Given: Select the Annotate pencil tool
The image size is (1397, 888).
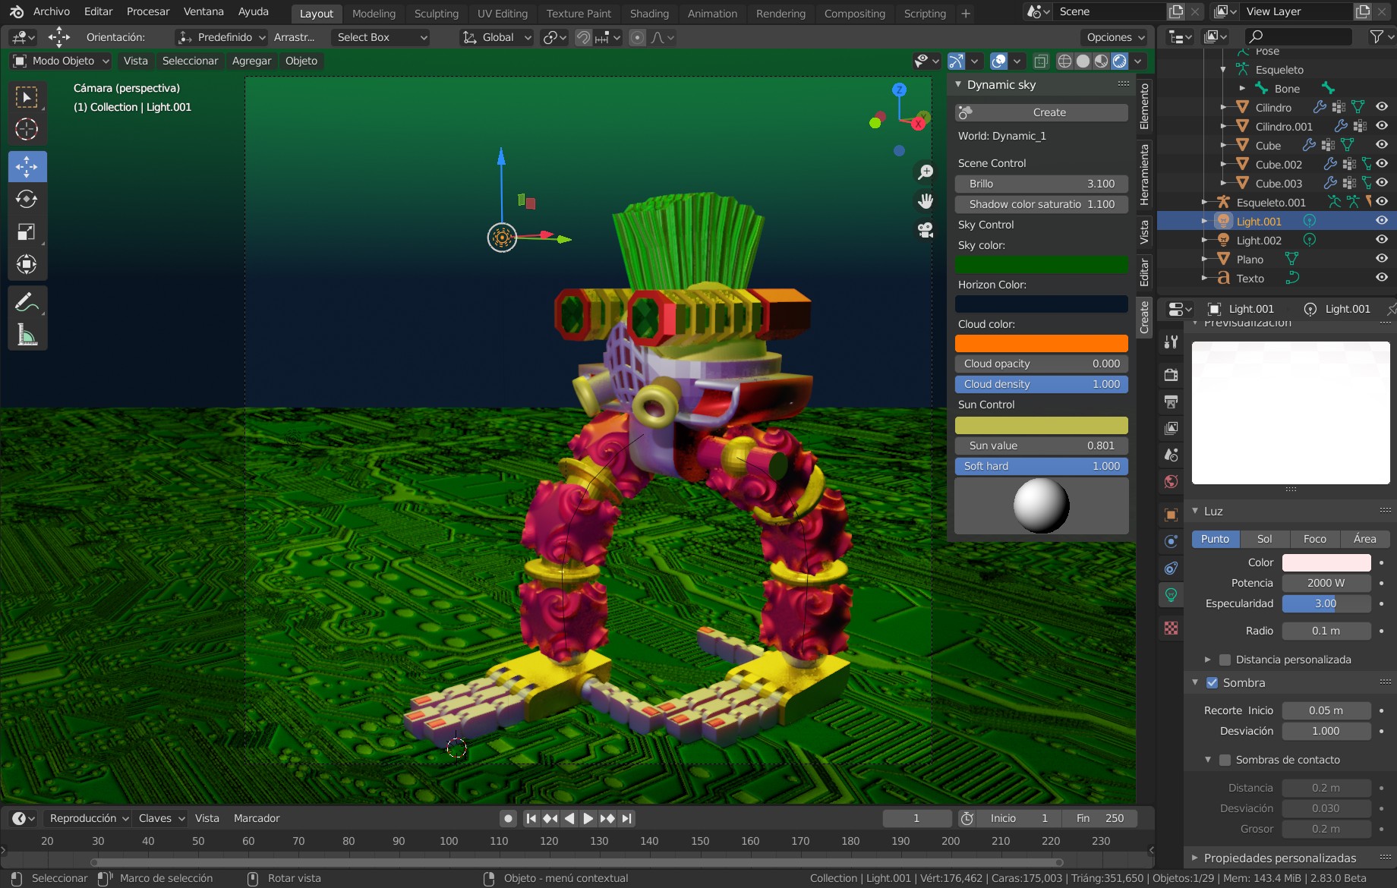Looking at the screenshot, I should point(27,302).
